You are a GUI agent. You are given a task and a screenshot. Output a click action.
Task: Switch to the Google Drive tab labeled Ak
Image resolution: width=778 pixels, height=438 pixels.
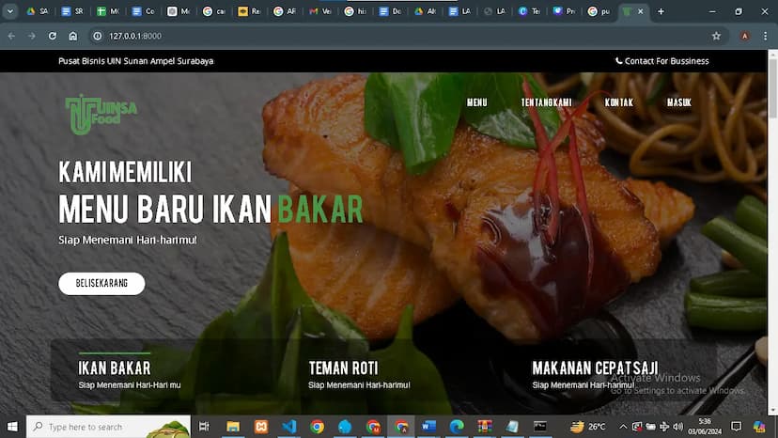426,11
